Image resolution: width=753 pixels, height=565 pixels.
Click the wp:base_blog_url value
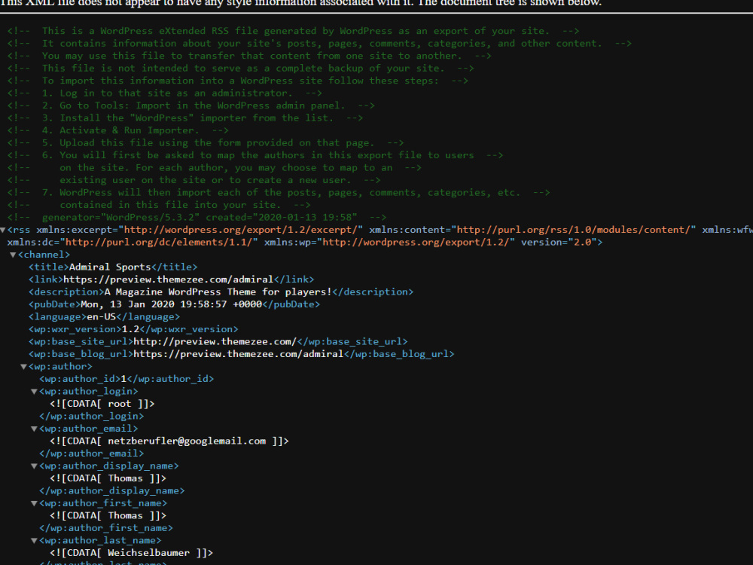pyautogui.click(x=238, y=355)
